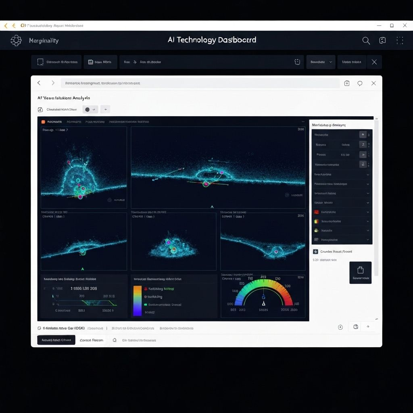
Task: Click the gear icon next to Merginality
Action: click(16, 40)
